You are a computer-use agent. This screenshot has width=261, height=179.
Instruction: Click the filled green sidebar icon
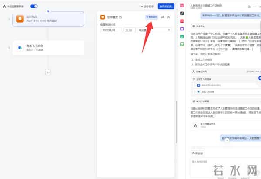pyautogui.click(x=182, y=36)
